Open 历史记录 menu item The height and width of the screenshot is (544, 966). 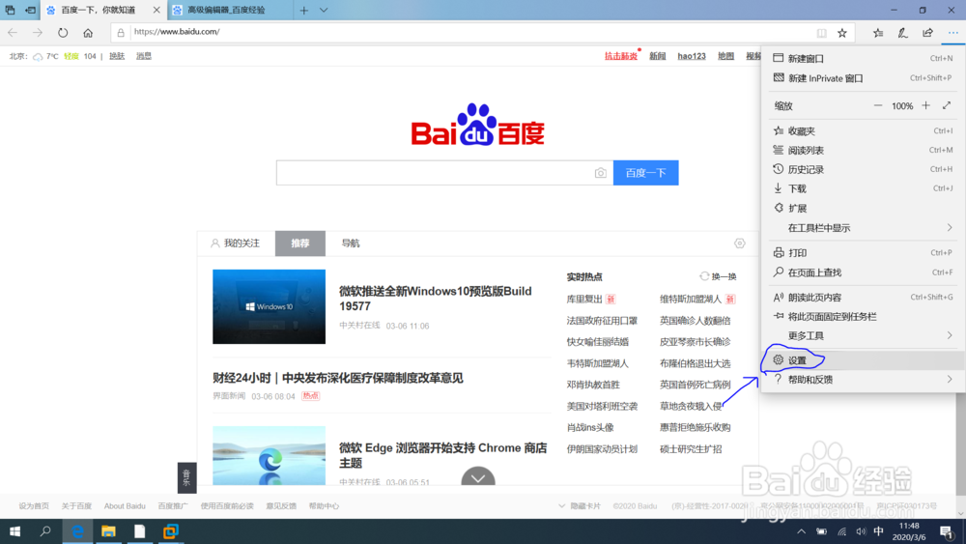click(x=863, y=169)
